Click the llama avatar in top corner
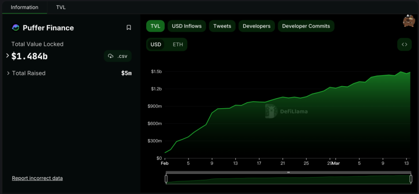Image resolution: width=419 pixels, height=194 pixels. (409, 21)
